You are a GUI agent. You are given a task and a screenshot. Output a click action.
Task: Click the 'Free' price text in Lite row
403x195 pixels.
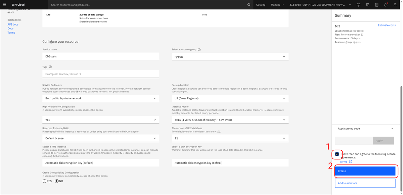point(205,15)
